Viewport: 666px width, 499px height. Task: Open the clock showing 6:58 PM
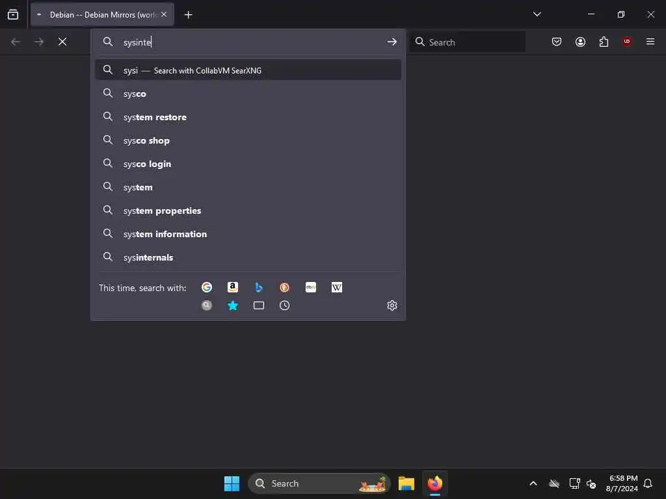[x=622, y=483]
